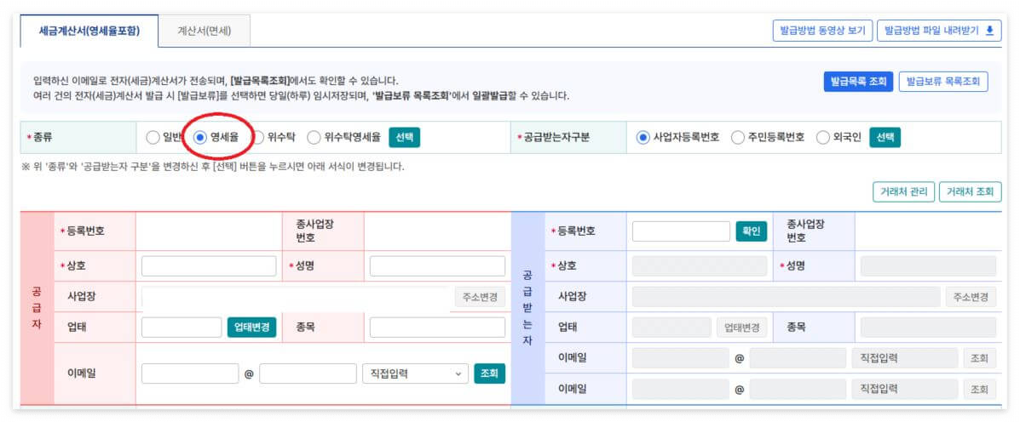Click 선택 button next to 위수탁영세율
The image size is (1020, 422).
405,137
